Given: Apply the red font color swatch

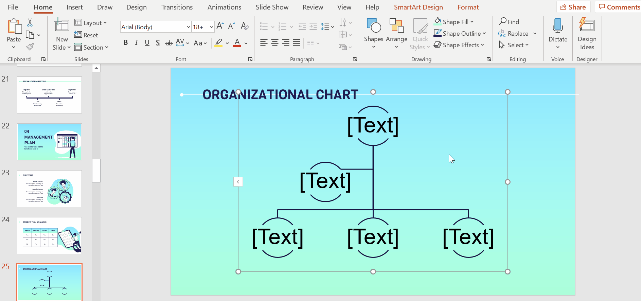Looking at the screenshot, I should 237,43.
